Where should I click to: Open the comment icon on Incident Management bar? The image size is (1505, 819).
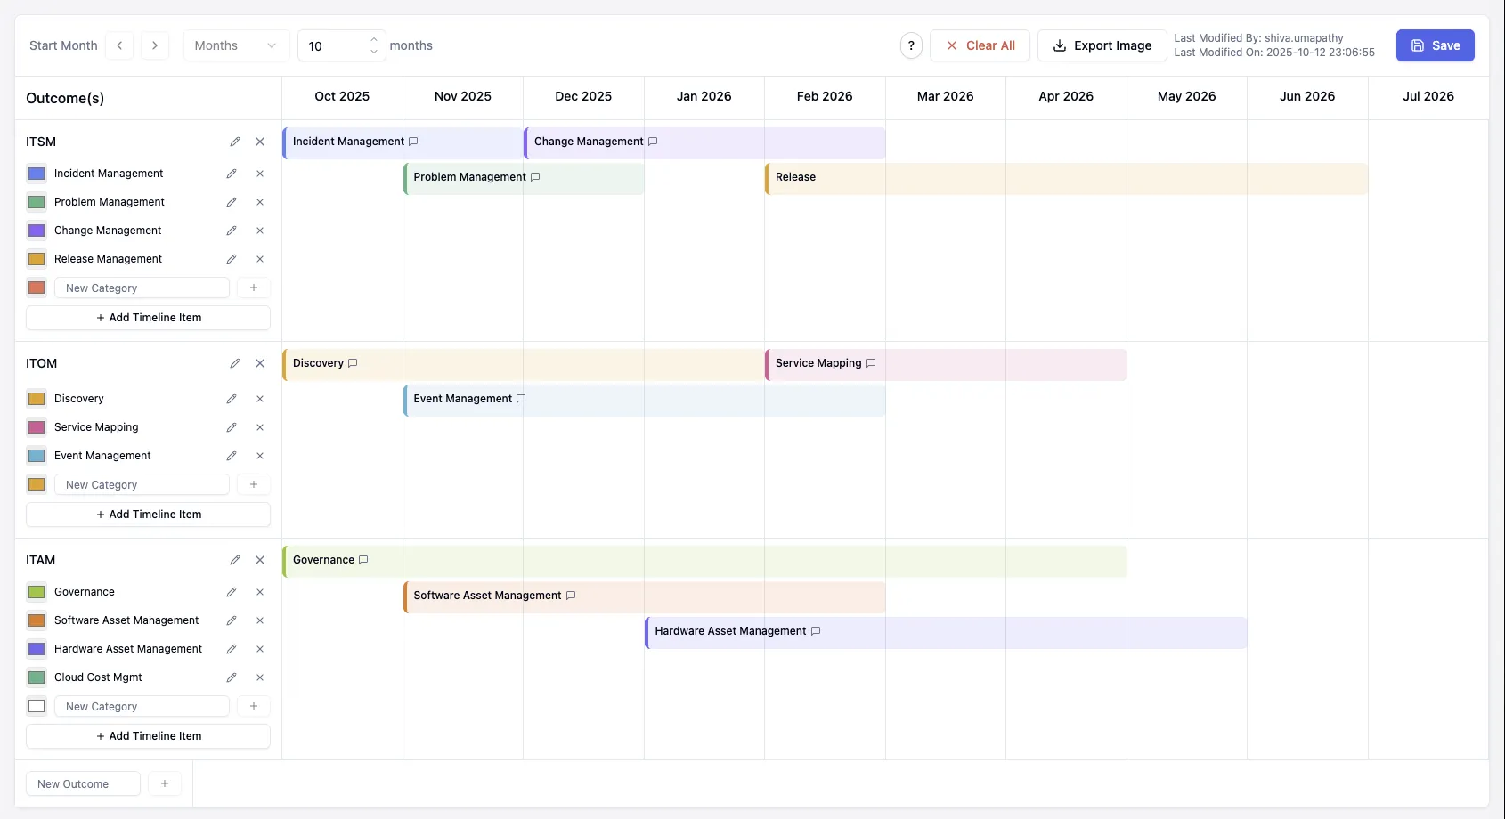(x=413, y=142)
